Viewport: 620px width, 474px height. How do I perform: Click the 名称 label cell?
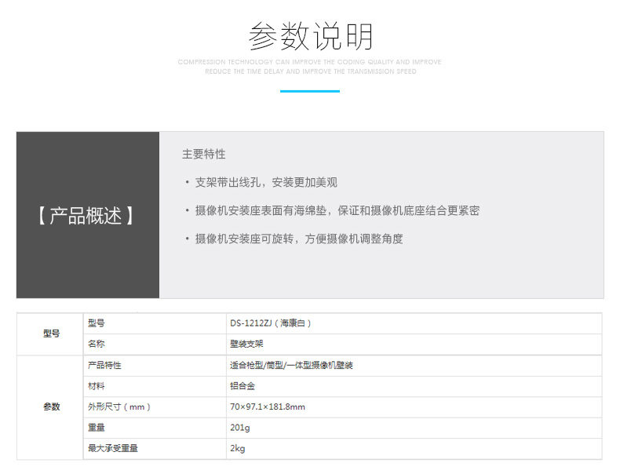155,345
